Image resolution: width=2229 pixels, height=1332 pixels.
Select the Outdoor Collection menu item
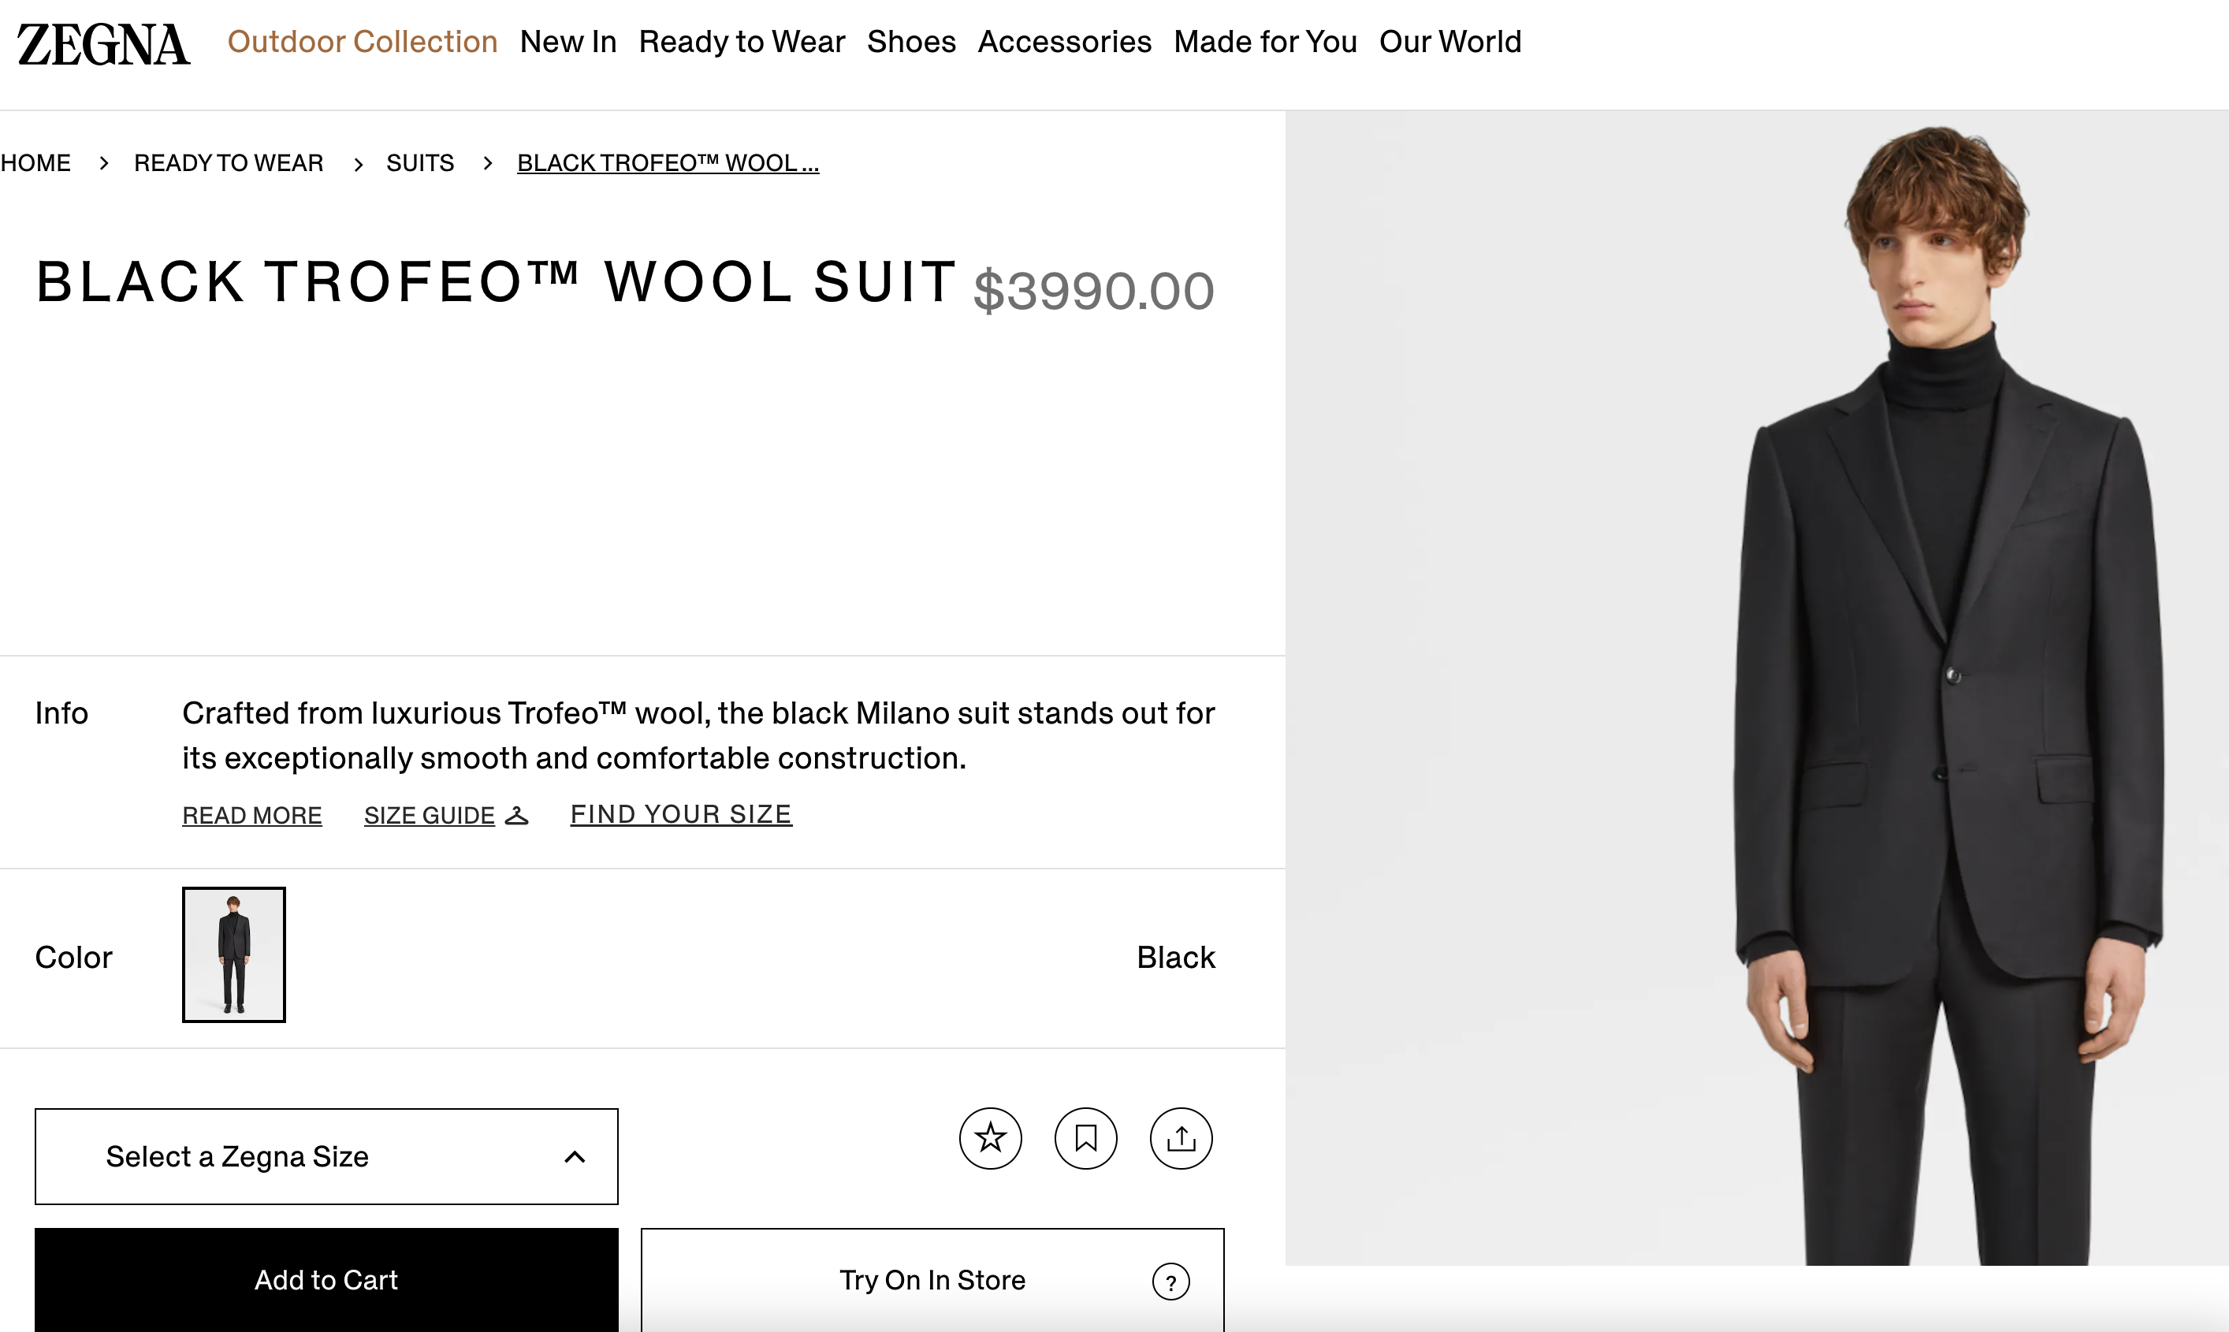pyautogui.click(x=362, y=41)
